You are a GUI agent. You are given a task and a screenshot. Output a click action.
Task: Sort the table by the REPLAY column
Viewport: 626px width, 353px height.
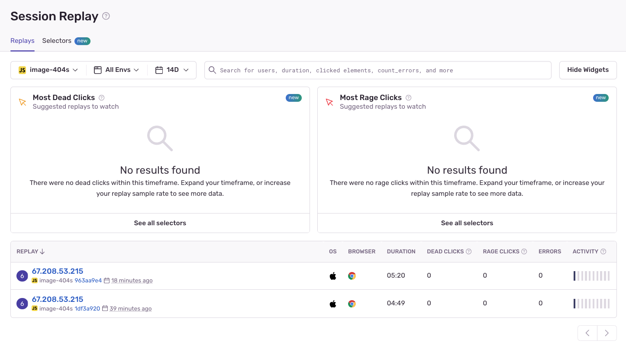coord(30,251)
